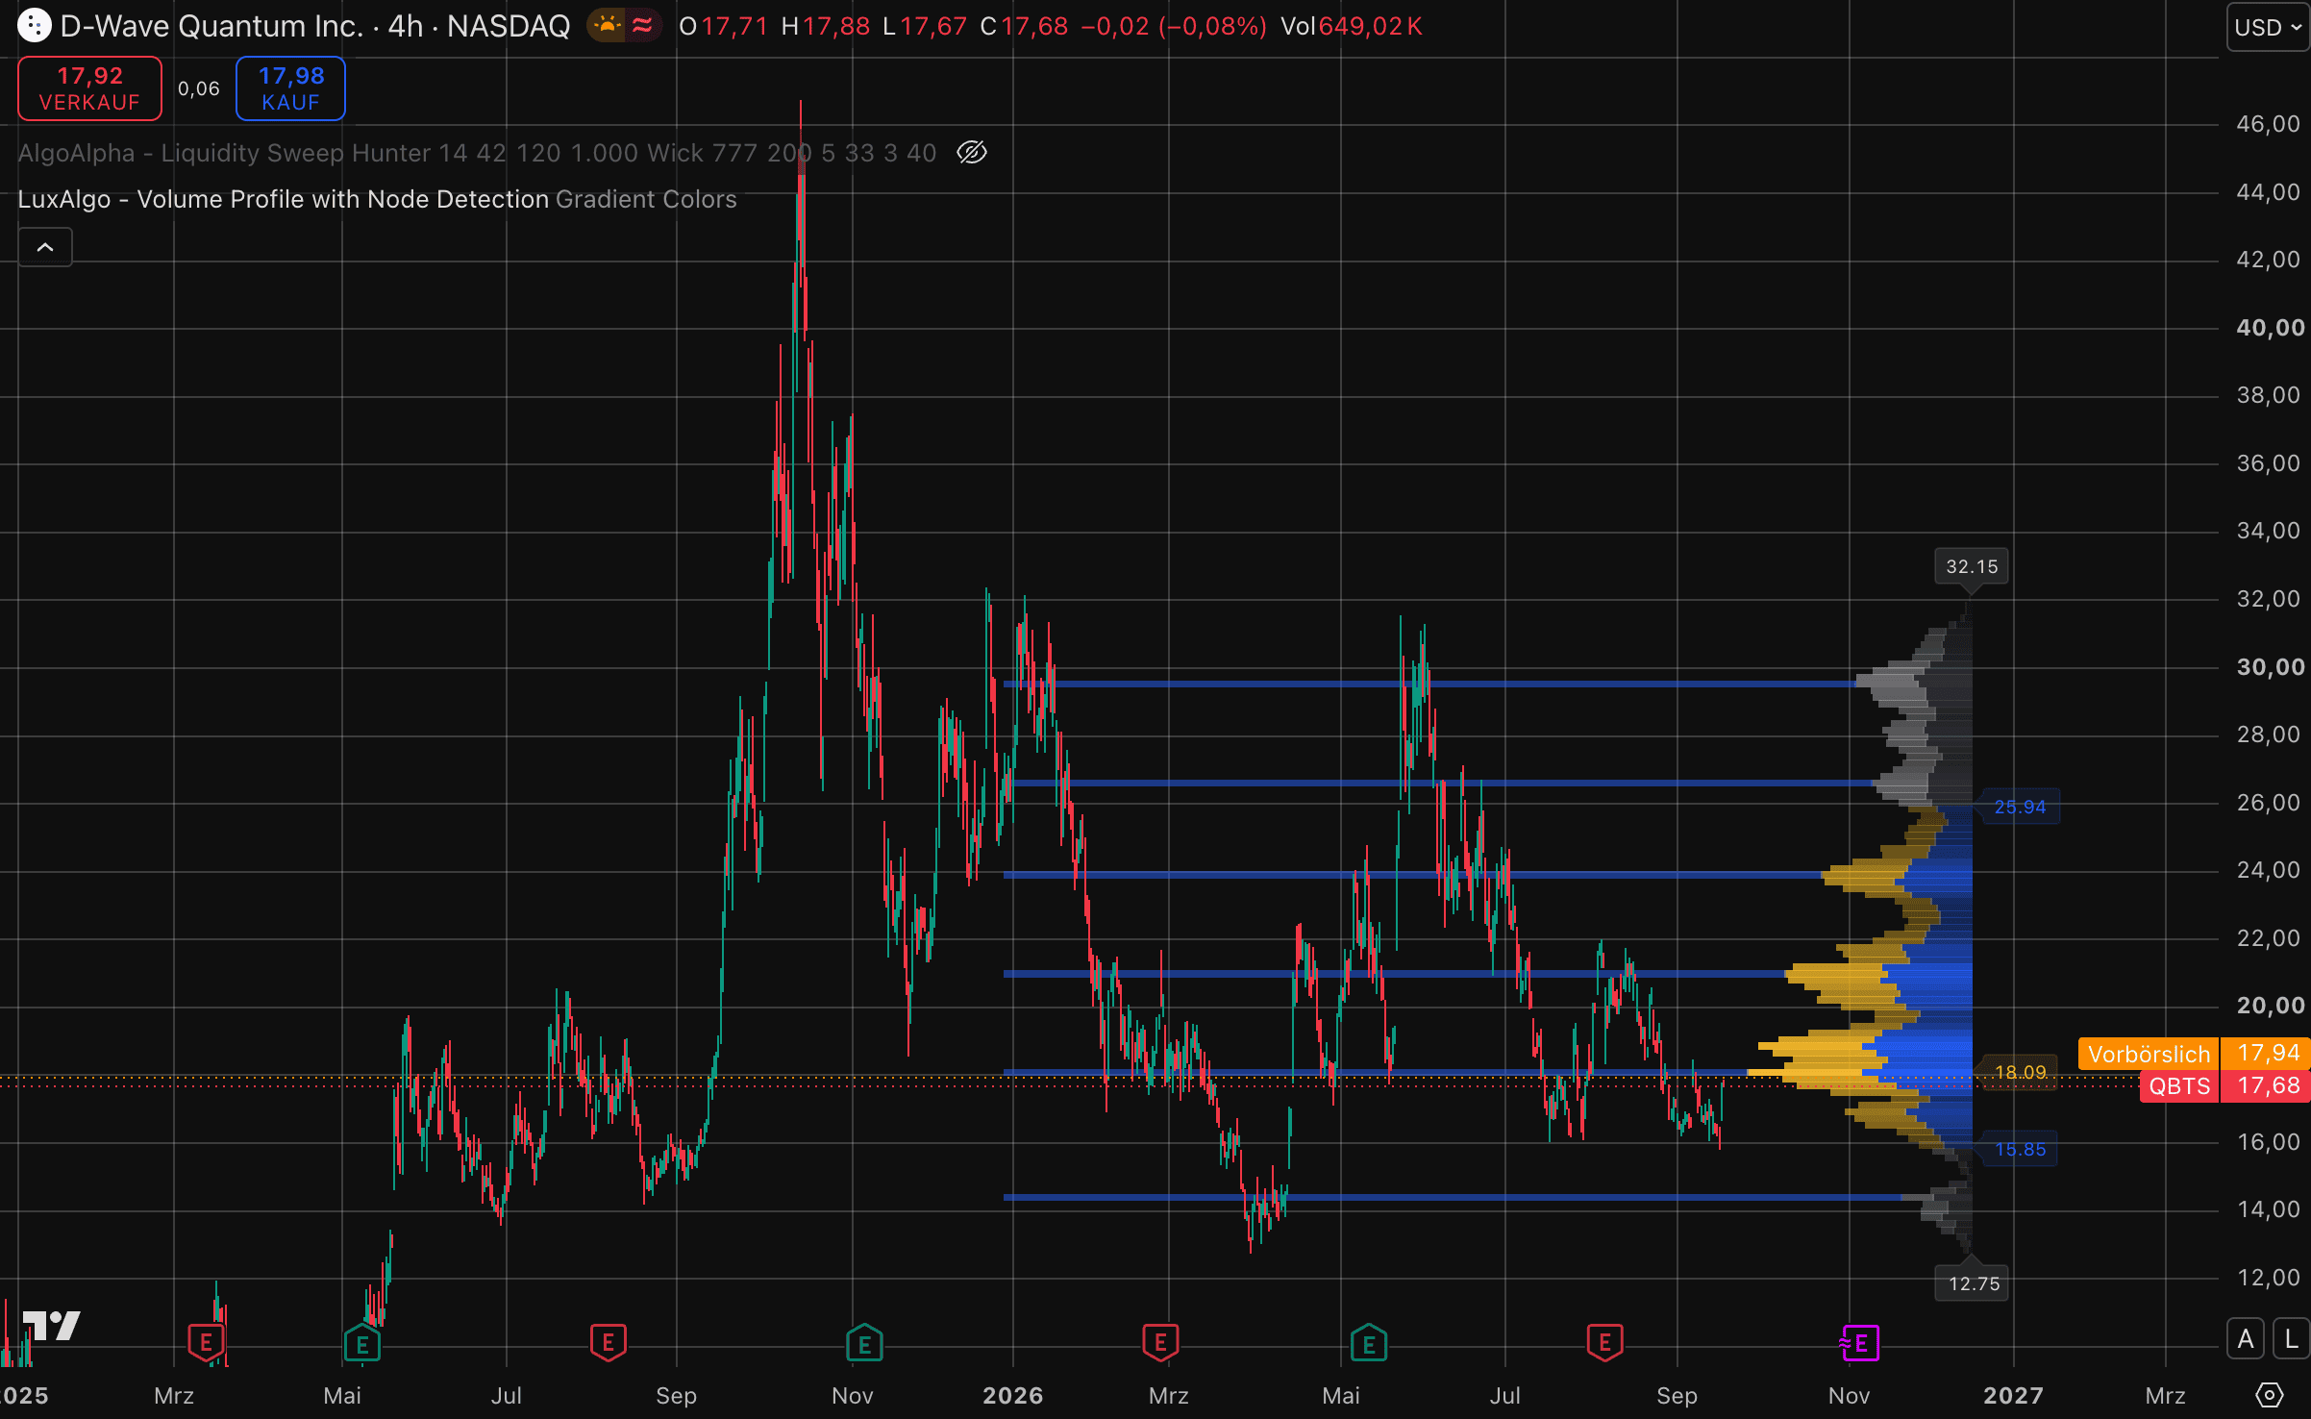The height and width of the screenshot is (1419, 2311).
Task: Click the D-Wave symbol logo icon
Action: pos(34,26)
